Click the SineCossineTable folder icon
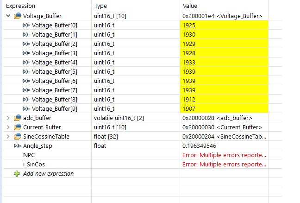The height and width of the screenshot is (203, 300). click(x=18, y=137)
